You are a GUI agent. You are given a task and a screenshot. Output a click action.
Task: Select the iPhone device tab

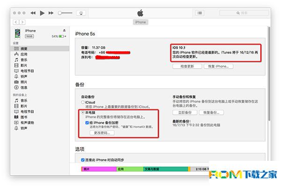[140, 22]
